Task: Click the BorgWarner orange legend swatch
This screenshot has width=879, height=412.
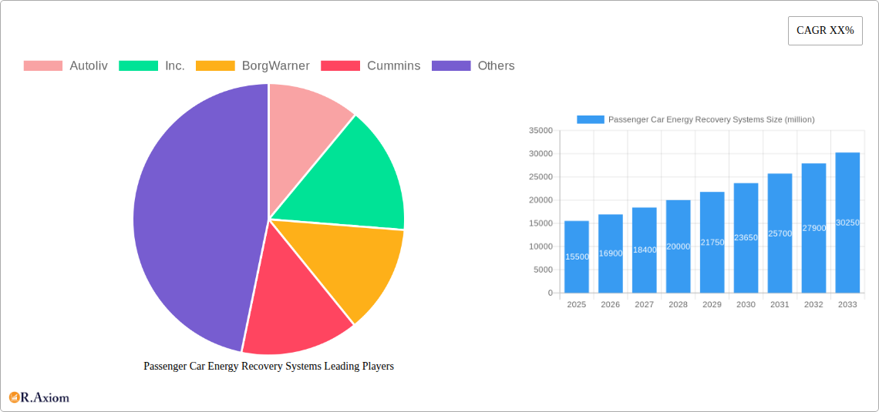Action: [x=215, y=66]
